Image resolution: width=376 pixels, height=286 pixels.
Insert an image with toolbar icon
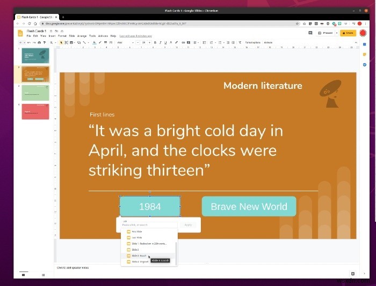pos(71,42)
